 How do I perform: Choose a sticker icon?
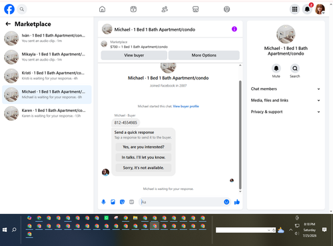coord(123,202)
